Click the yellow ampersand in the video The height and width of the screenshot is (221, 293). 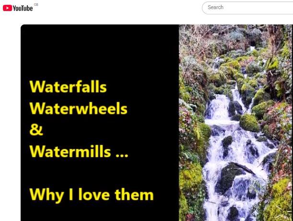coord(36,129)
